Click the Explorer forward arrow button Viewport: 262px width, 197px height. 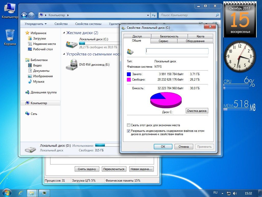coord(31,15)
